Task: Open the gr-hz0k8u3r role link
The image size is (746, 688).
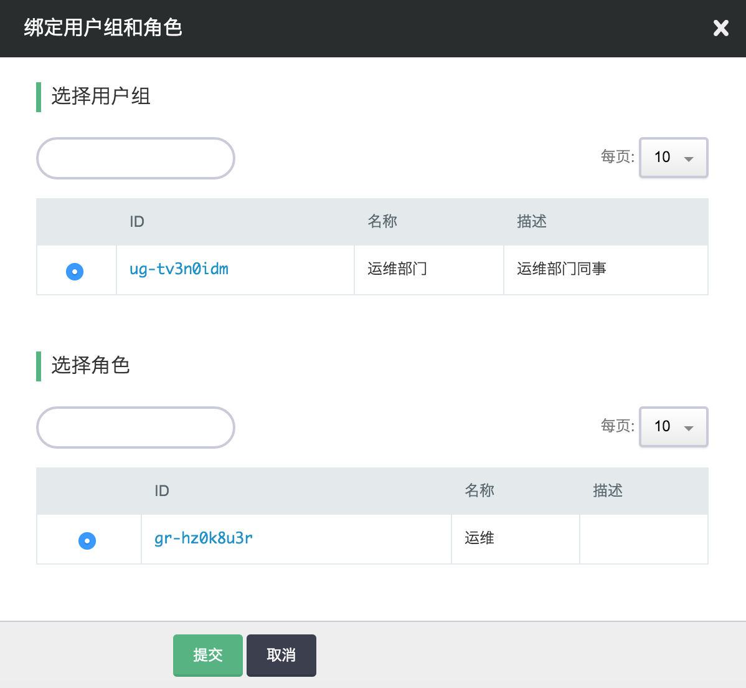Action: [x=203, y=538]
